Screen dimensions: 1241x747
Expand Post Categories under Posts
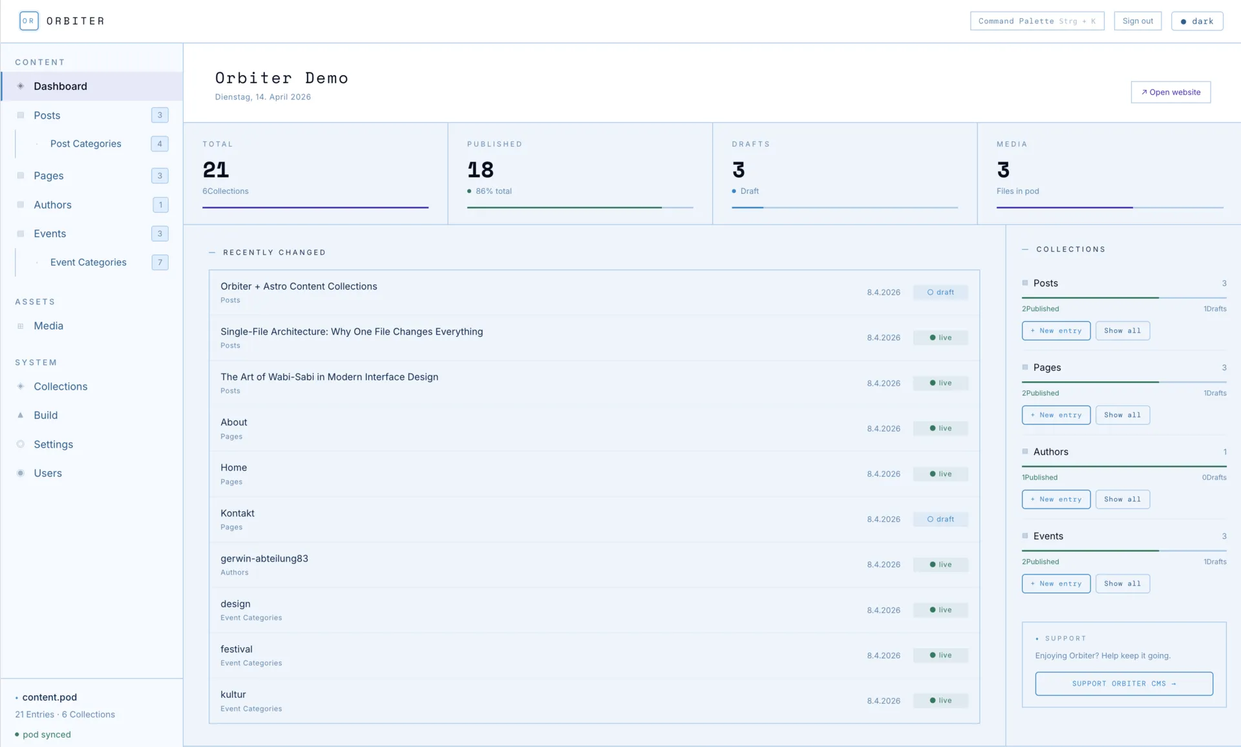[x=85, y=143]
